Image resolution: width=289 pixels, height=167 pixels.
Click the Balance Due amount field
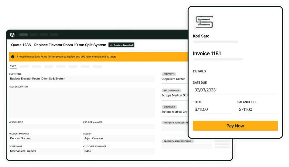coord(257,109)
